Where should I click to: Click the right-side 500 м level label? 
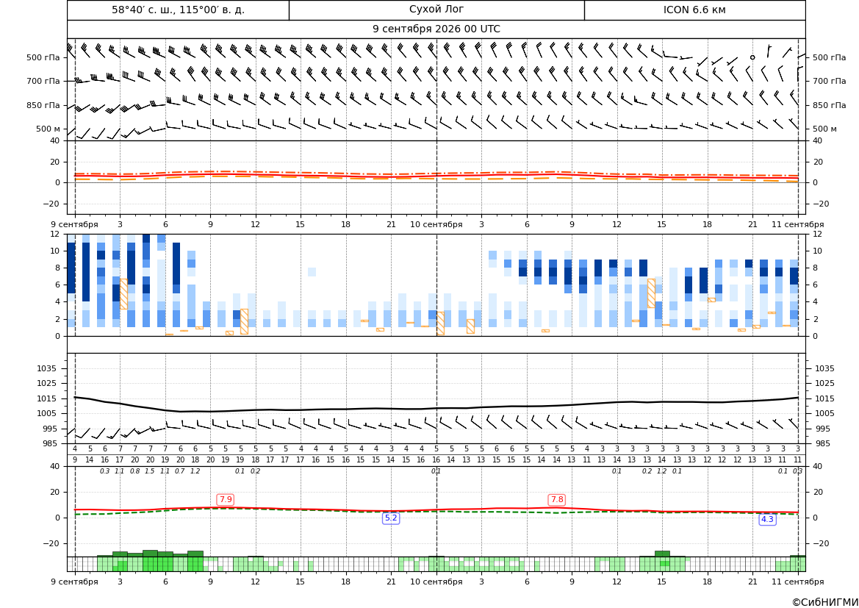click(824, 129)
